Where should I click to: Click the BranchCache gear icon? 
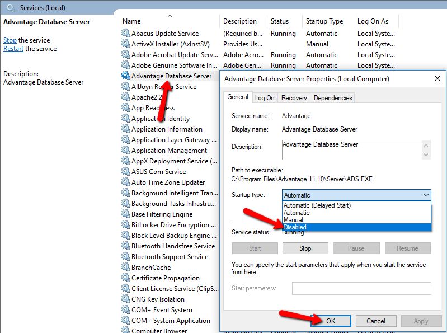[125, 267]
